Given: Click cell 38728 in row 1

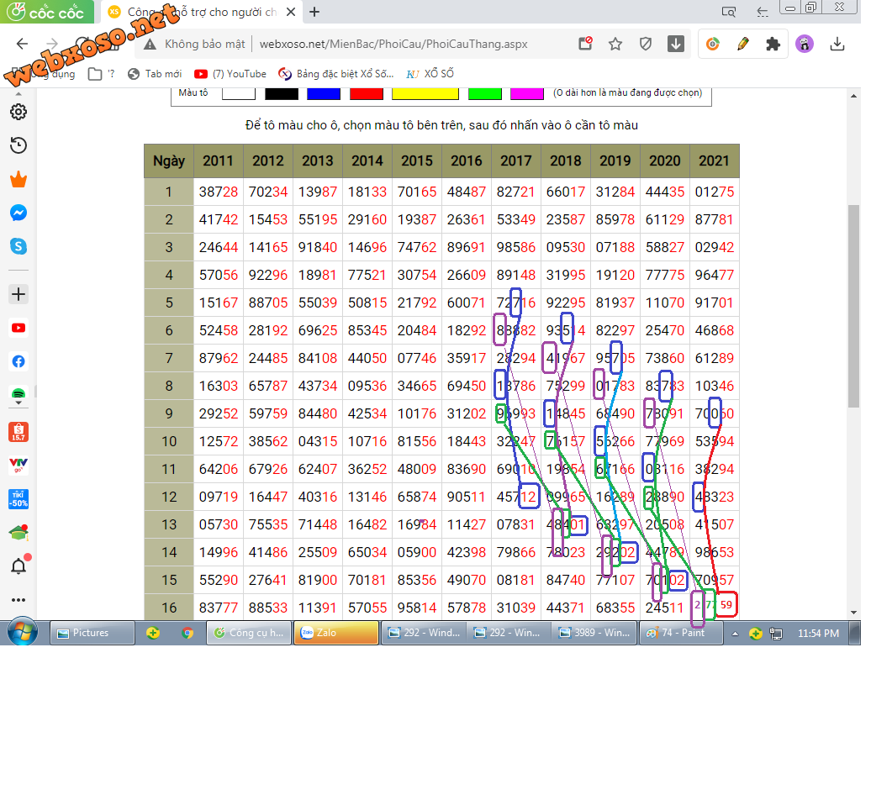Looking at the screenshot, I should [x=219, y=192].
